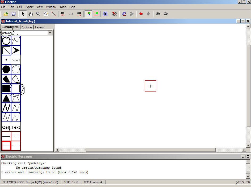Choose the arrowhead artwork component

coord(16,50)
